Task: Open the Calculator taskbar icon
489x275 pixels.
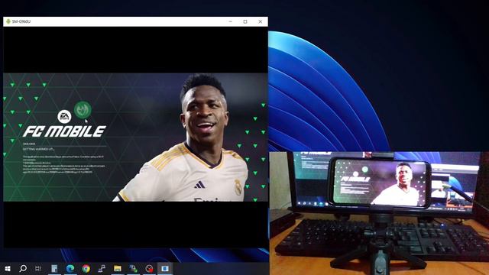Action: [54, 268]
